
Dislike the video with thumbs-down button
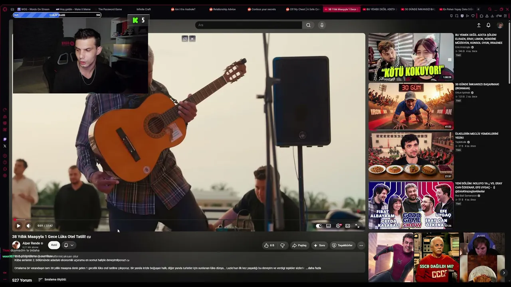pyautogui.click(x=282, y=245)
